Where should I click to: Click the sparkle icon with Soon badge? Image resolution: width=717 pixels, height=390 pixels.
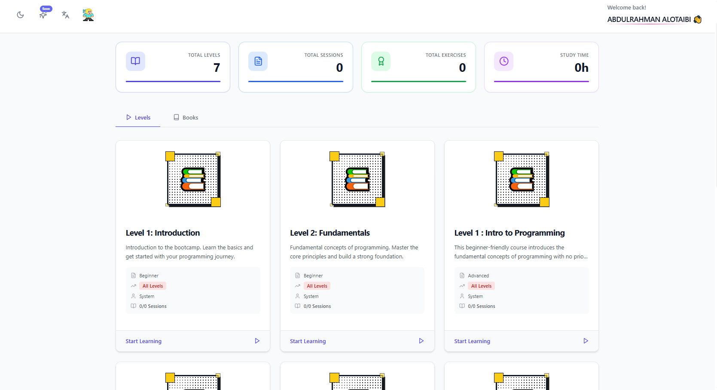click(43, 15)
